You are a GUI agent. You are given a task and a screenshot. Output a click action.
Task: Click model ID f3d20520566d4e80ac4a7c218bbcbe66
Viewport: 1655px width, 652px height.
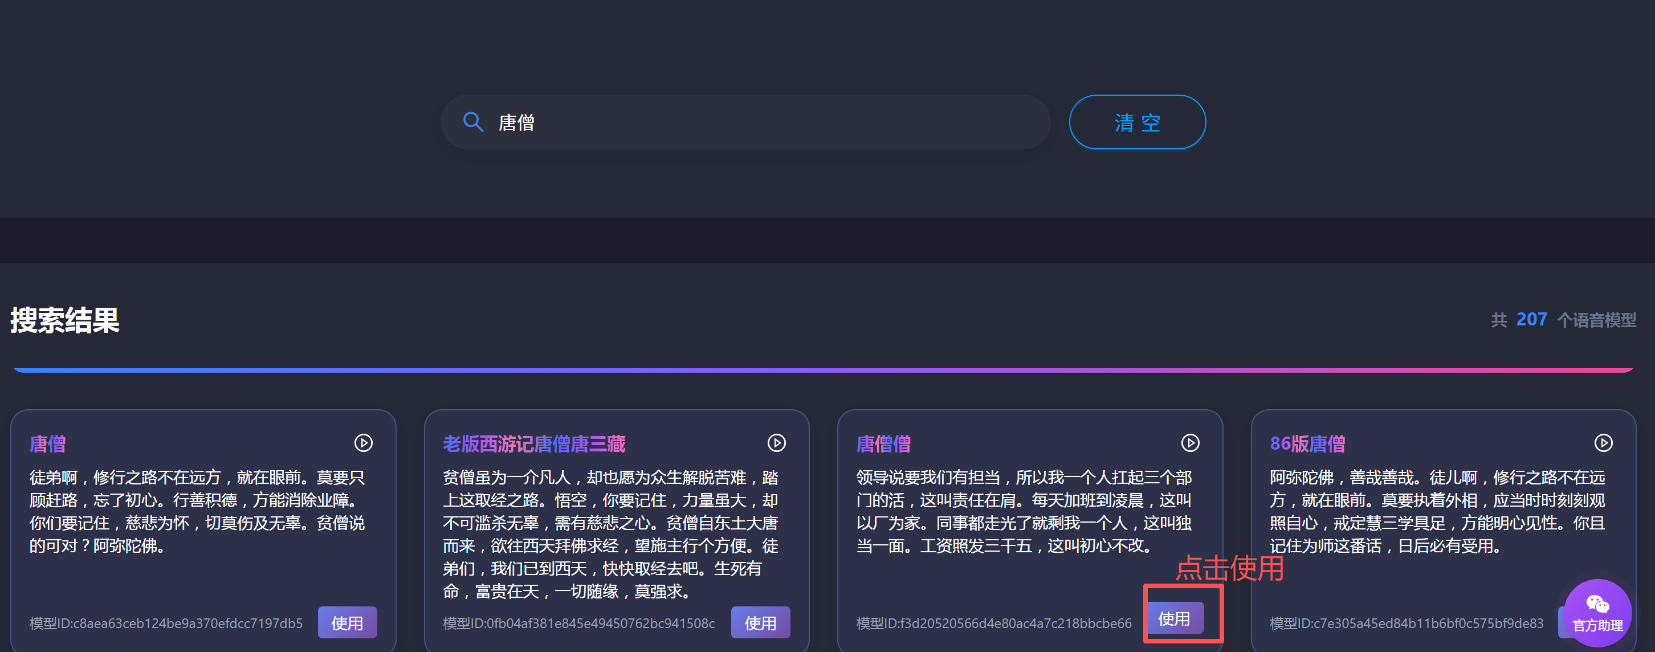(994, 623)
